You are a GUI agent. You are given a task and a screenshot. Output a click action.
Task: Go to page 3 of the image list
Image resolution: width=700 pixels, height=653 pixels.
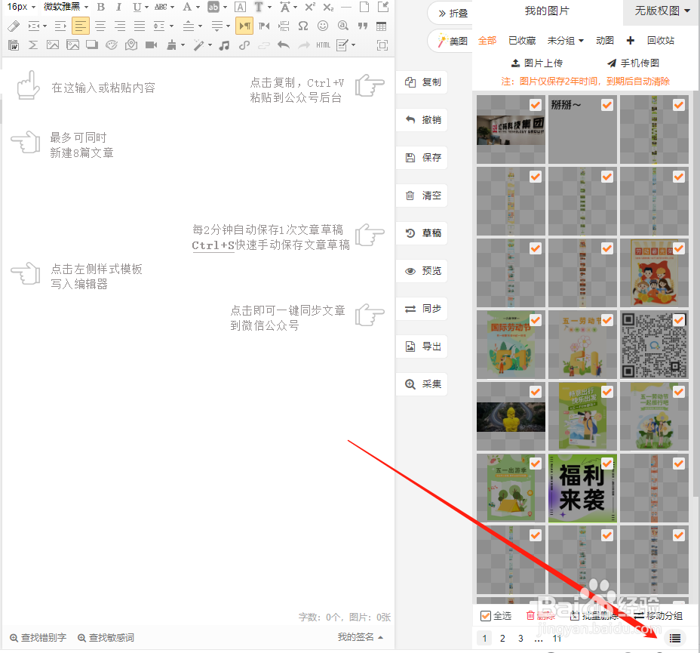pos(520,638)
